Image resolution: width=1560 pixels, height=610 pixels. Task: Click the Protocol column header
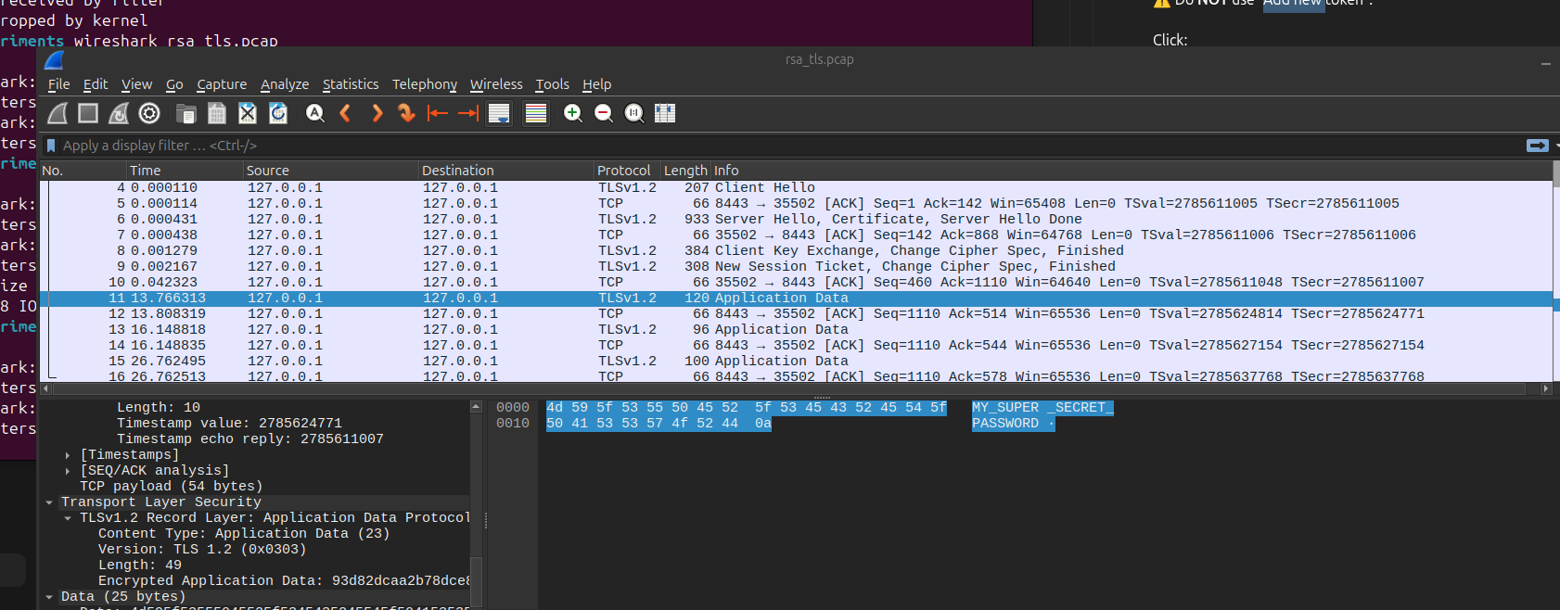point(624,171)
